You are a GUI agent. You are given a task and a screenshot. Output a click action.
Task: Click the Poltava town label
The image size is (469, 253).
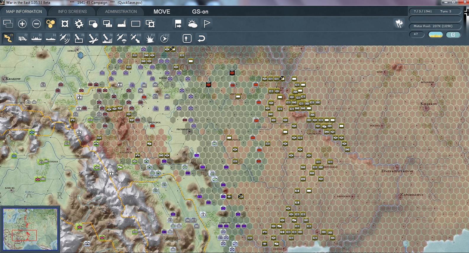[375, 126]
